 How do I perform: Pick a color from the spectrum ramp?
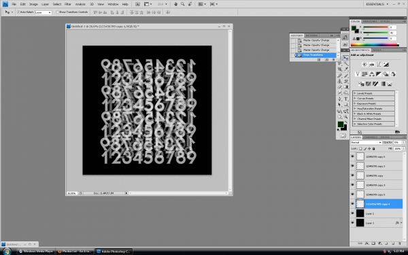coord(375,45)
